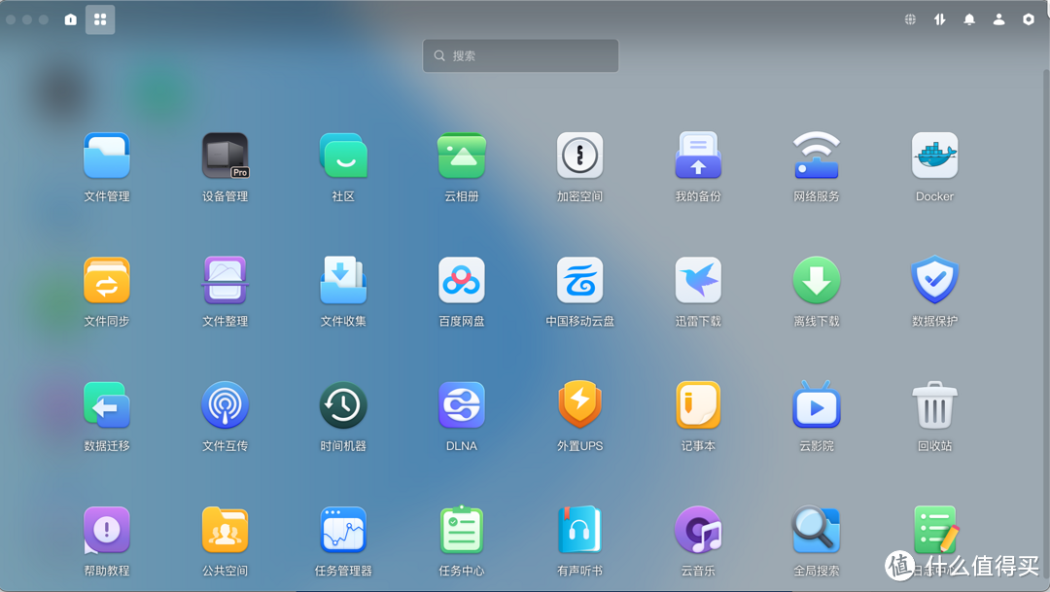Launch the Docker app
Screen dimensions: 1050x592
[935, 157]
